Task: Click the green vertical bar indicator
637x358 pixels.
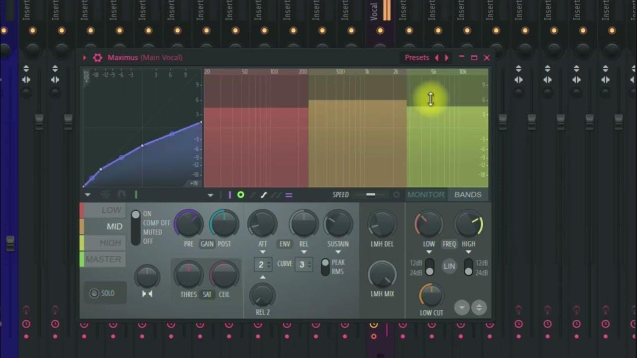Action: [x=136, y=195]
